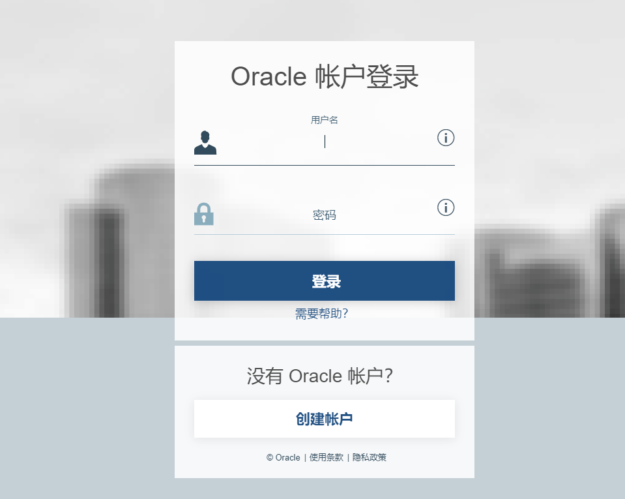Focus the 用户名 username input field

pos(325,142)
